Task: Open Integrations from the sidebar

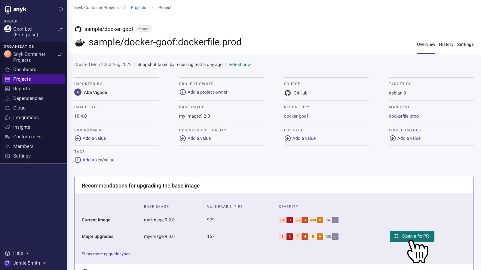Action: pyautogui.click(x=26, y=118)
